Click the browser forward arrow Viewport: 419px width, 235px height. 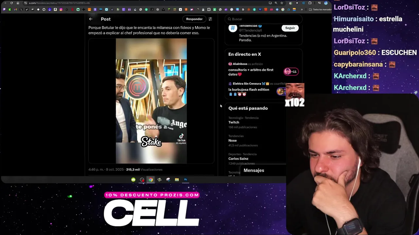(5, 3)
